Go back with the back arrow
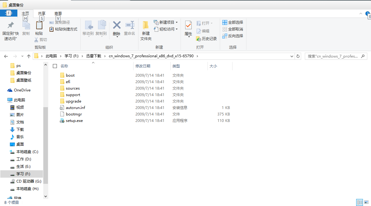The width and height of the screenshot is (371, 206). click(x=6, y=56)
